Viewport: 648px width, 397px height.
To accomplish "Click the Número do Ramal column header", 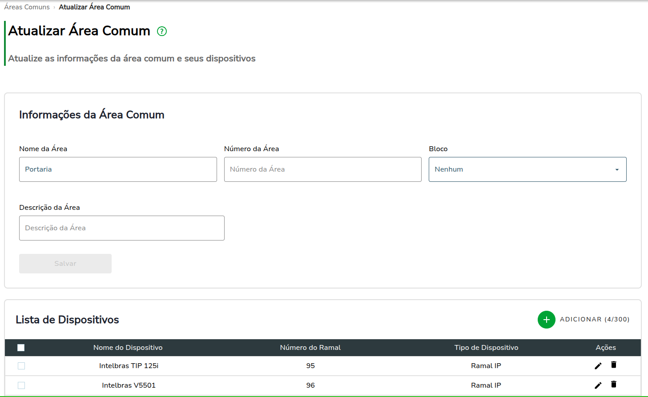I will pos(310,348).
